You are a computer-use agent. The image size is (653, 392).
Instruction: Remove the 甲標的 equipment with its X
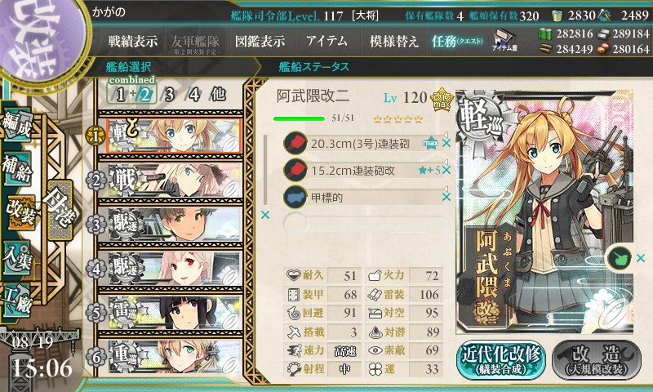point(446,197)
